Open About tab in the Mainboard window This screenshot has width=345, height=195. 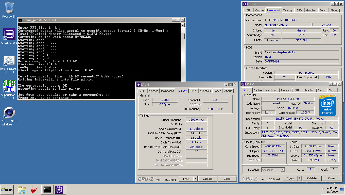[x=334, y=10]
